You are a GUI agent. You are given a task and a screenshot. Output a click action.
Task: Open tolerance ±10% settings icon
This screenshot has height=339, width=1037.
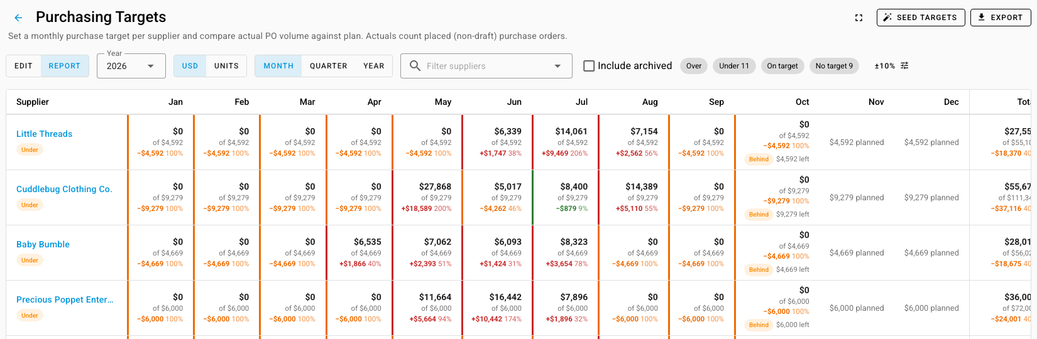click(x=905, y=66)
